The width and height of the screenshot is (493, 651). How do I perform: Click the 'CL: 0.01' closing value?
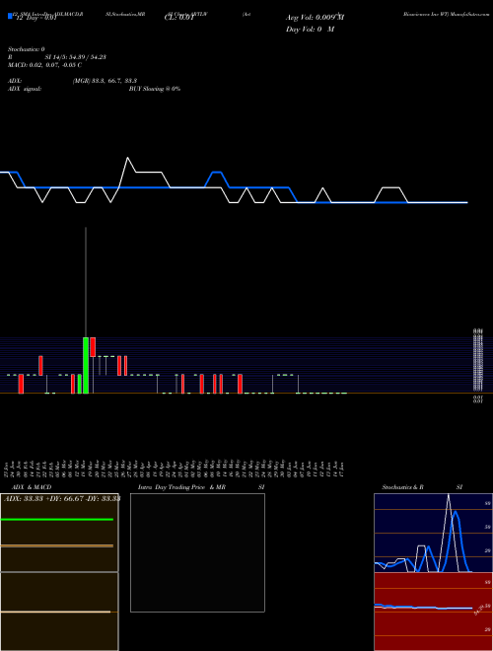pos(179,18)
